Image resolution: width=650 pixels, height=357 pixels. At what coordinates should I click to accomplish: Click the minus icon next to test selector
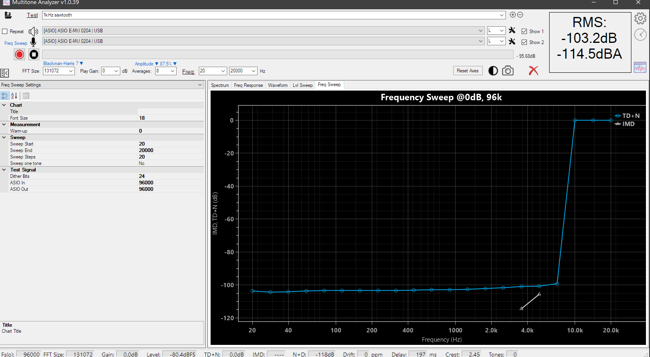click(x=520, y=15)
